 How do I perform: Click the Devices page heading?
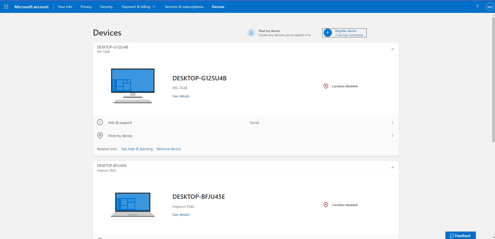pos(107,33)
